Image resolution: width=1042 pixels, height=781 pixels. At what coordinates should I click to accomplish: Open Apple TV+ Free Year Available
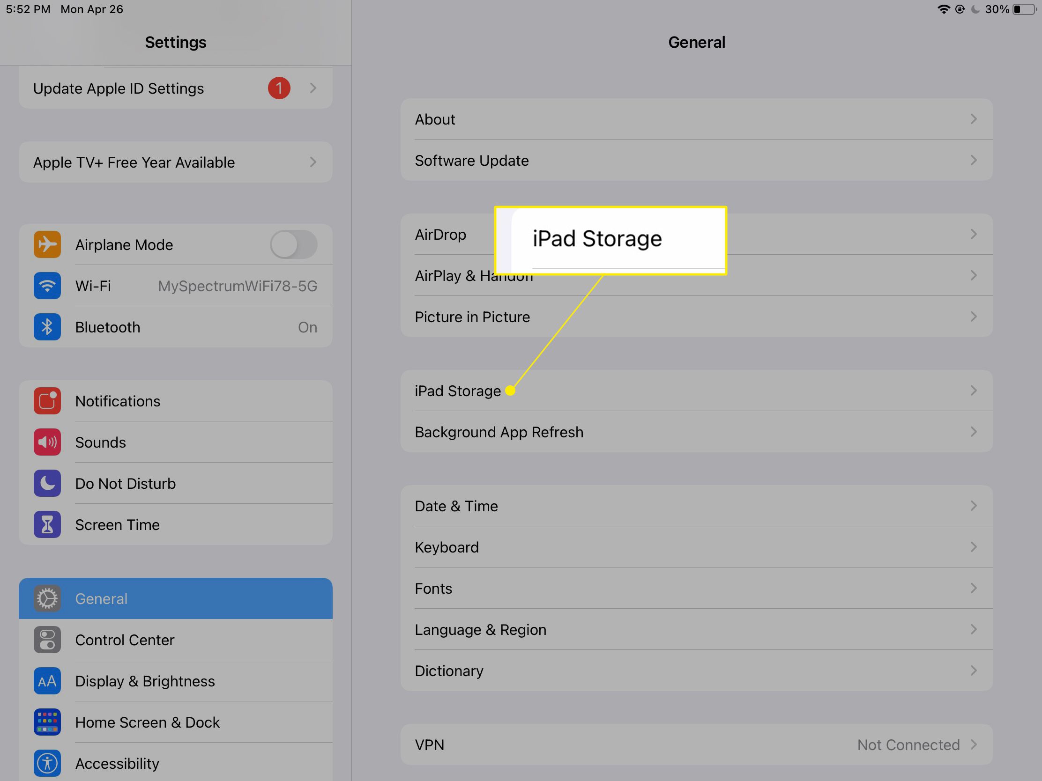pos(176,162)
